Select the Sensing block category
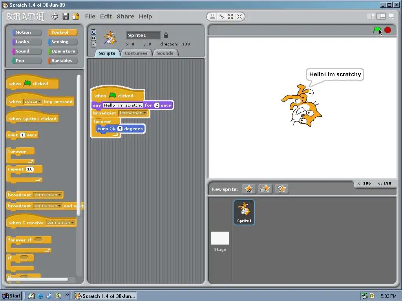Image resolution: width=402 pixels, height=301 pixels. (x=62, y=42)
